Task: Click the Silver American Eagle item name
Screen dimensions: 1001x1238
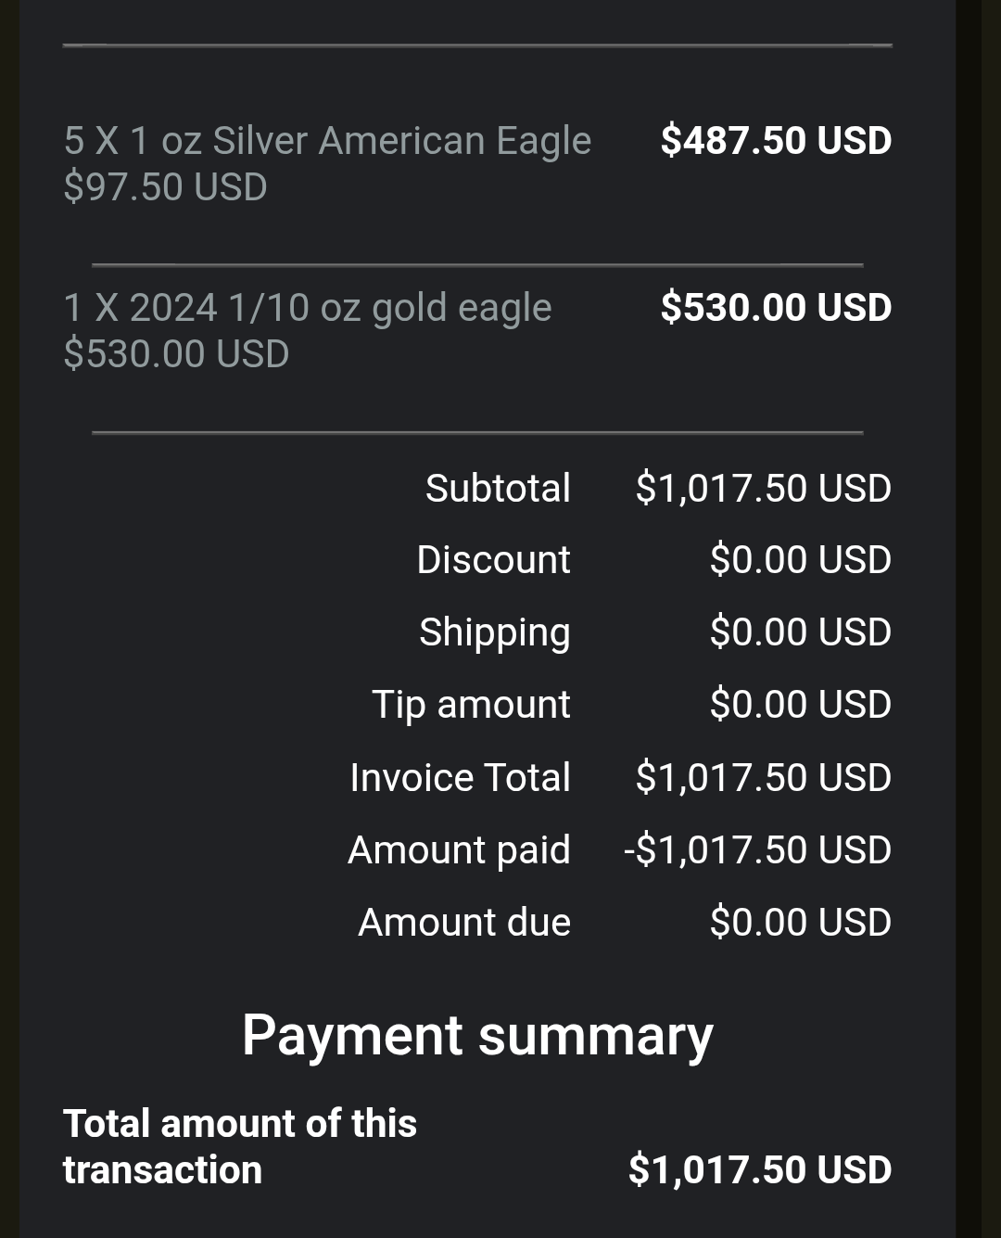Action: tap(327, 141)
